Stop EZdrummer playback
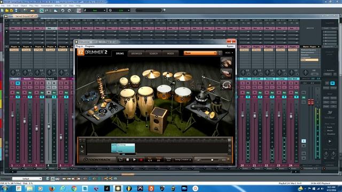The height and width of the screenshot is (192, 342). 128,159
